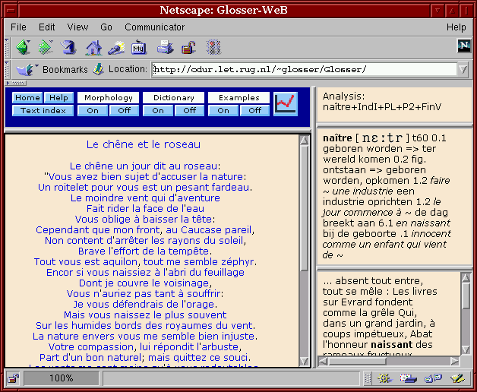477x392 pixels.
Task: Click the Print icon in toolbar
Action: [x=165, y=47]
